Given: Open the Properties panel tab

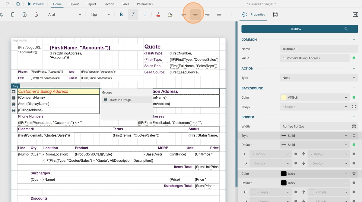Looking at the screenshot, I should (x=253, y=14).
